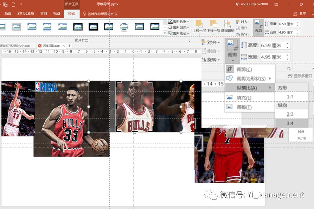Click the 图片版式 picture layout icon
Screen dimensions: 314x209
click(171, 33)
